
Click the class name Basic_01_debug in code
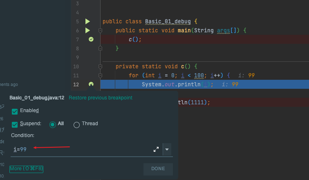[168, 21]
